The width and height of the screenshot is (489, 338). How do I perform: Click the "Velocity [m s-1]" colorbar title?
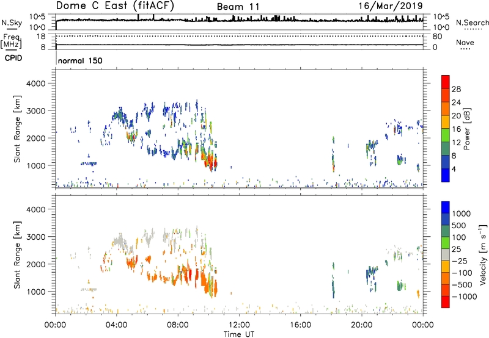(483, 254)
